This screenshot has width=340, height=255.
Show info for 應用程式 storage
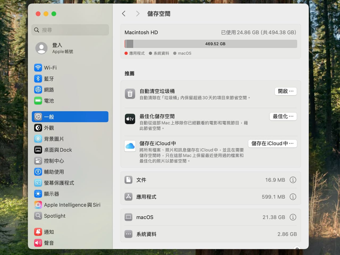pos(293,197)
